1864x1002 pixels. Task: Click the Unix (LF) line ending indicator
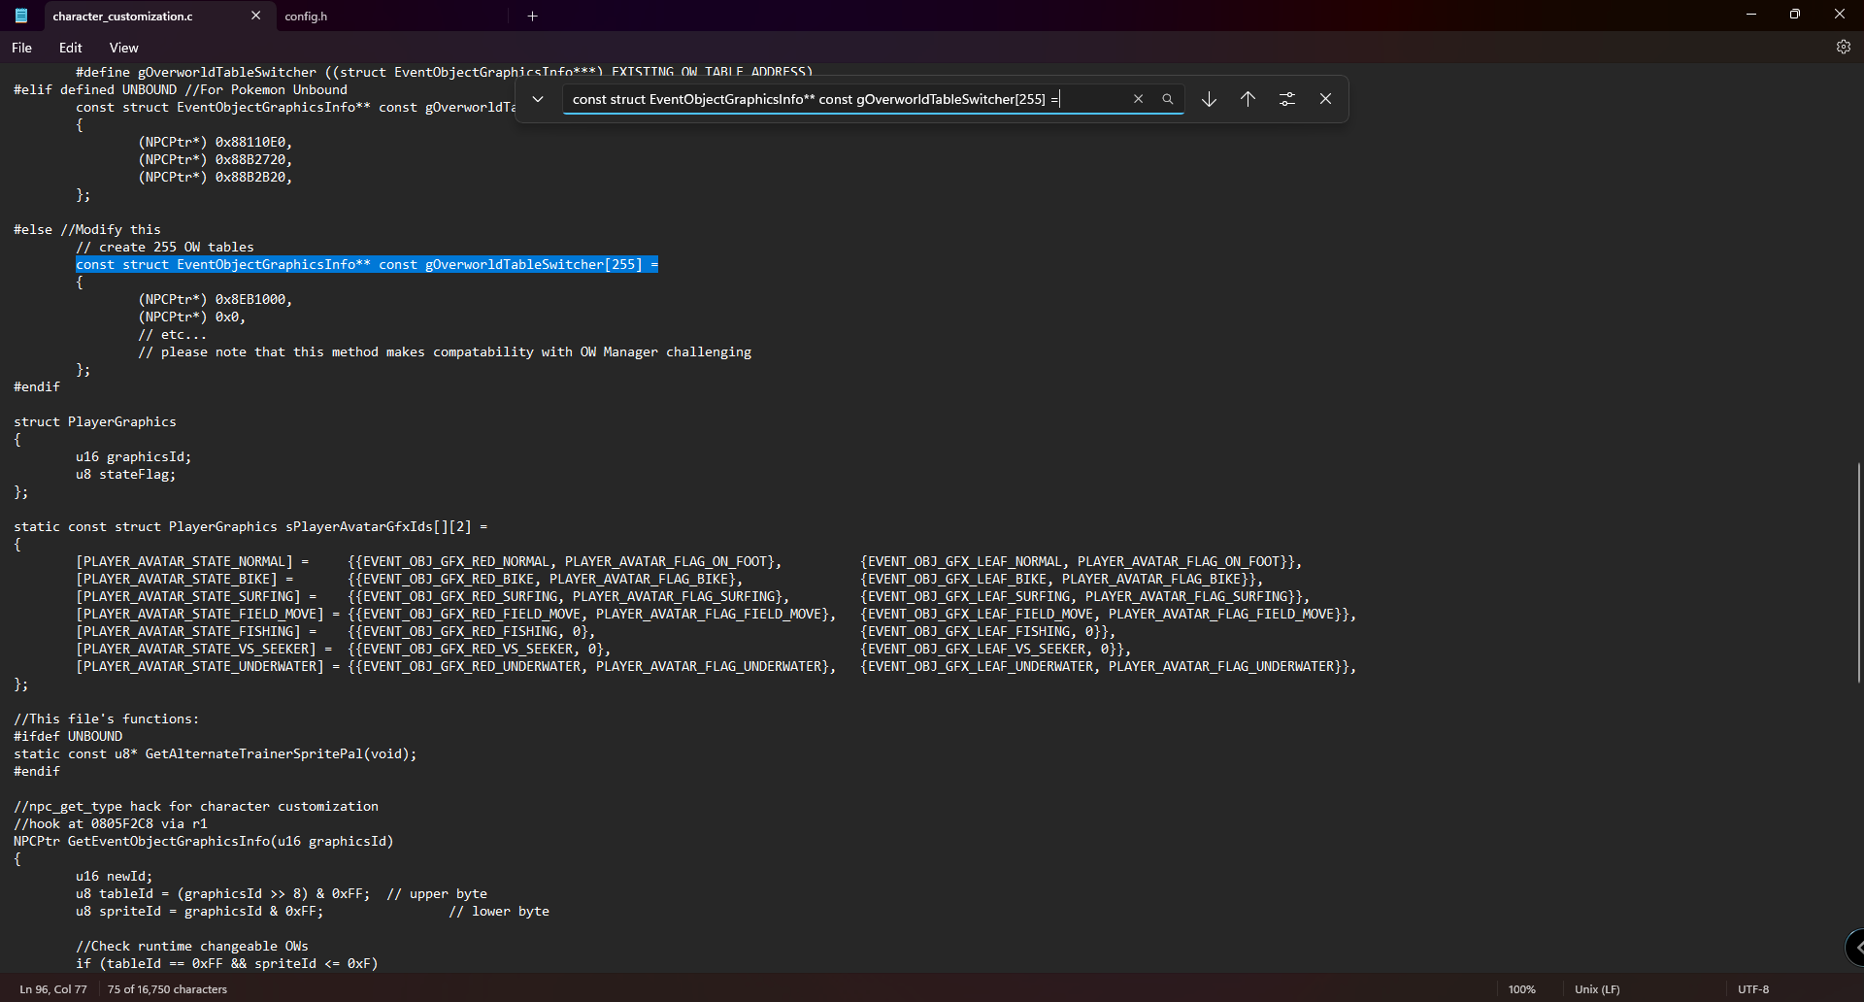pyautogui.click(x=1597, y=989)
